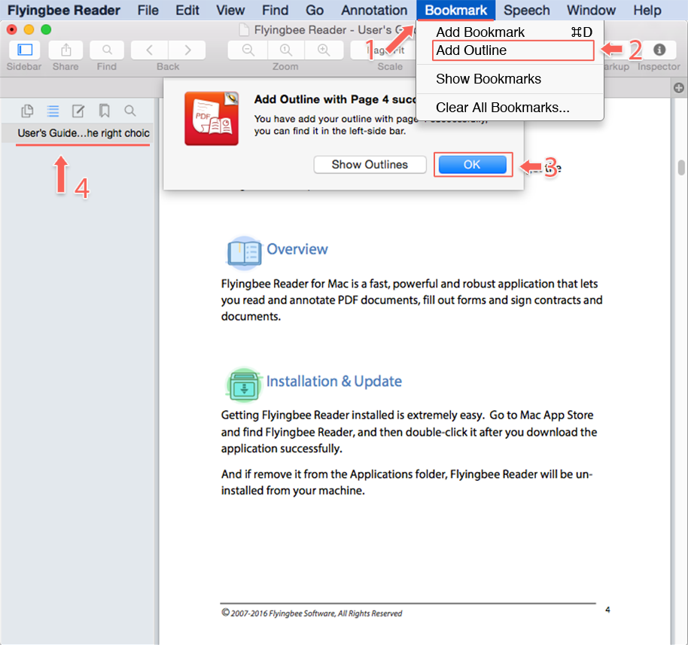Choose Add Bookmark from the menu
Viewport: 688px width, 645px height.
tap(510, 32)
